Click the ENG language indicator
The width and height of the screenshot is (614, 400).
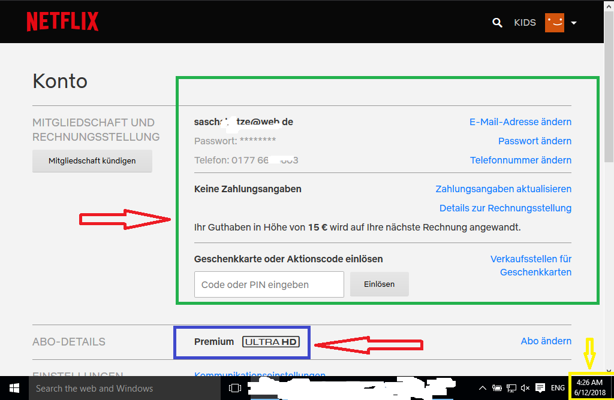(558, 388)
